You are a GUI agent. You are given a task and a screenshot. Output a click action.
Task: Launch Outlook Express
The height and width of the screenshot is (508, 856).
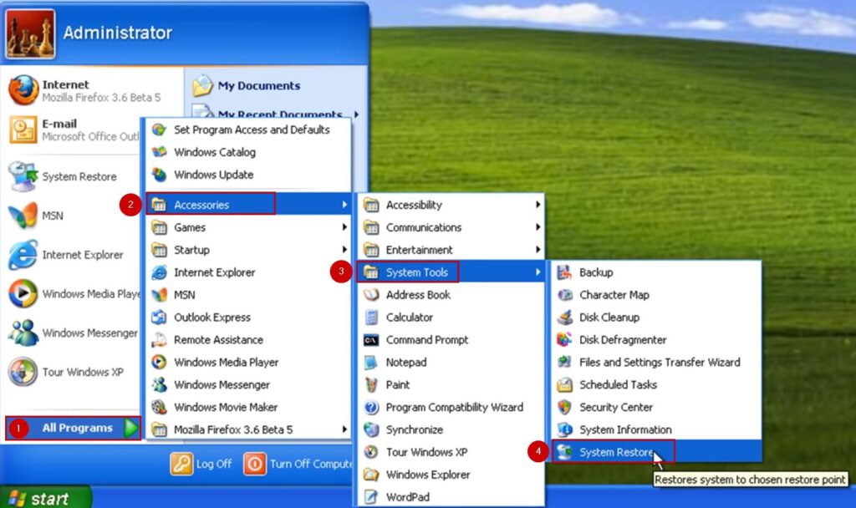tap(248, 317)
